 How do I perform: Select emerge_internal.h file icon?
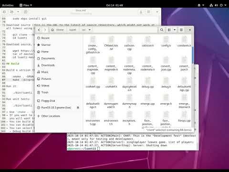pyautogui.click(x=184, y=97)
